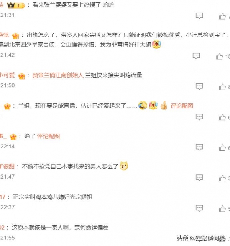Image resolution: width=230 pixels, height=246 pixels.
Task: Reply to the 21:50 兰姐快来接 comment
Action: click(199, 86)
